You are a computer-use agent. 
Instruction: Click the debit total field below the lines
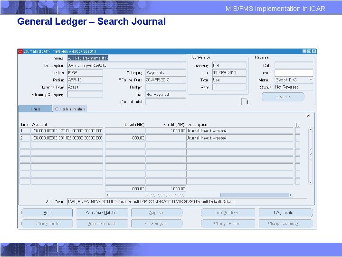click(125, 188)
